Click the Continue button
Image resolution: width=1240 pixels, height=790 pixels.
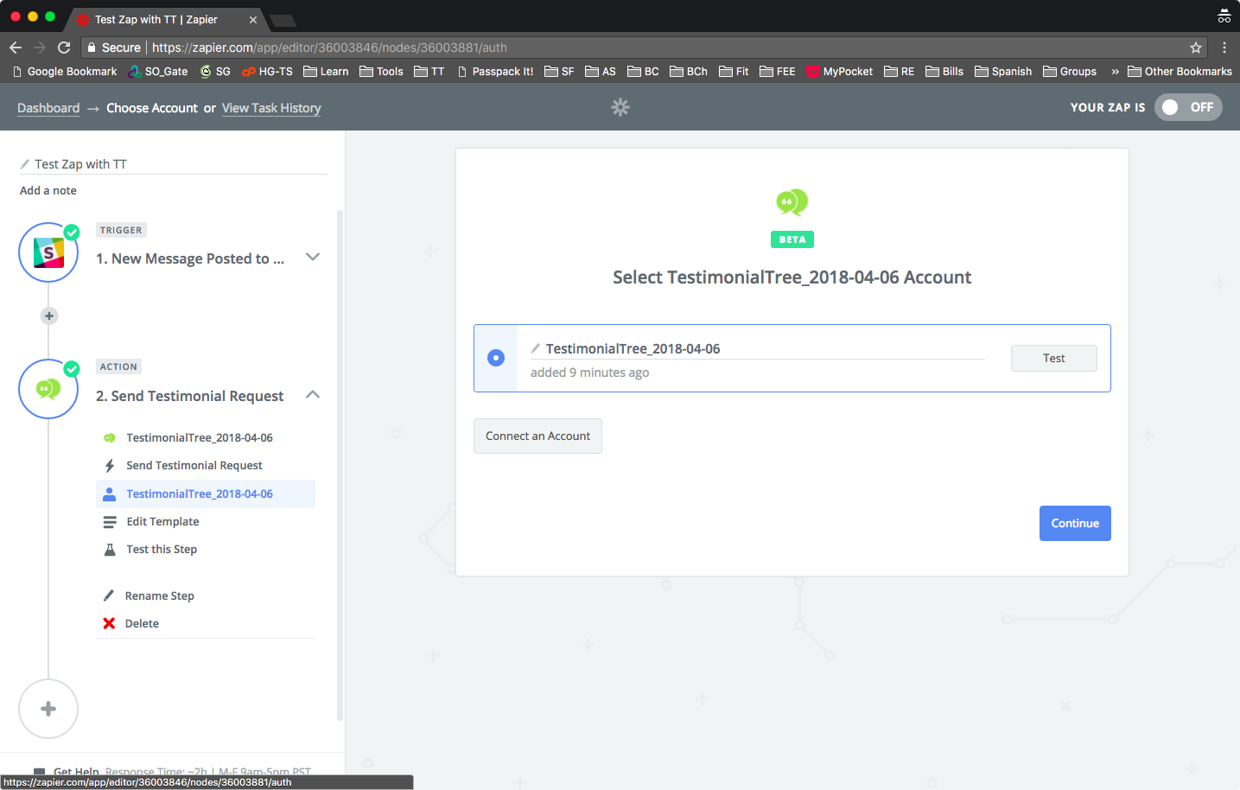(1075, 524)
